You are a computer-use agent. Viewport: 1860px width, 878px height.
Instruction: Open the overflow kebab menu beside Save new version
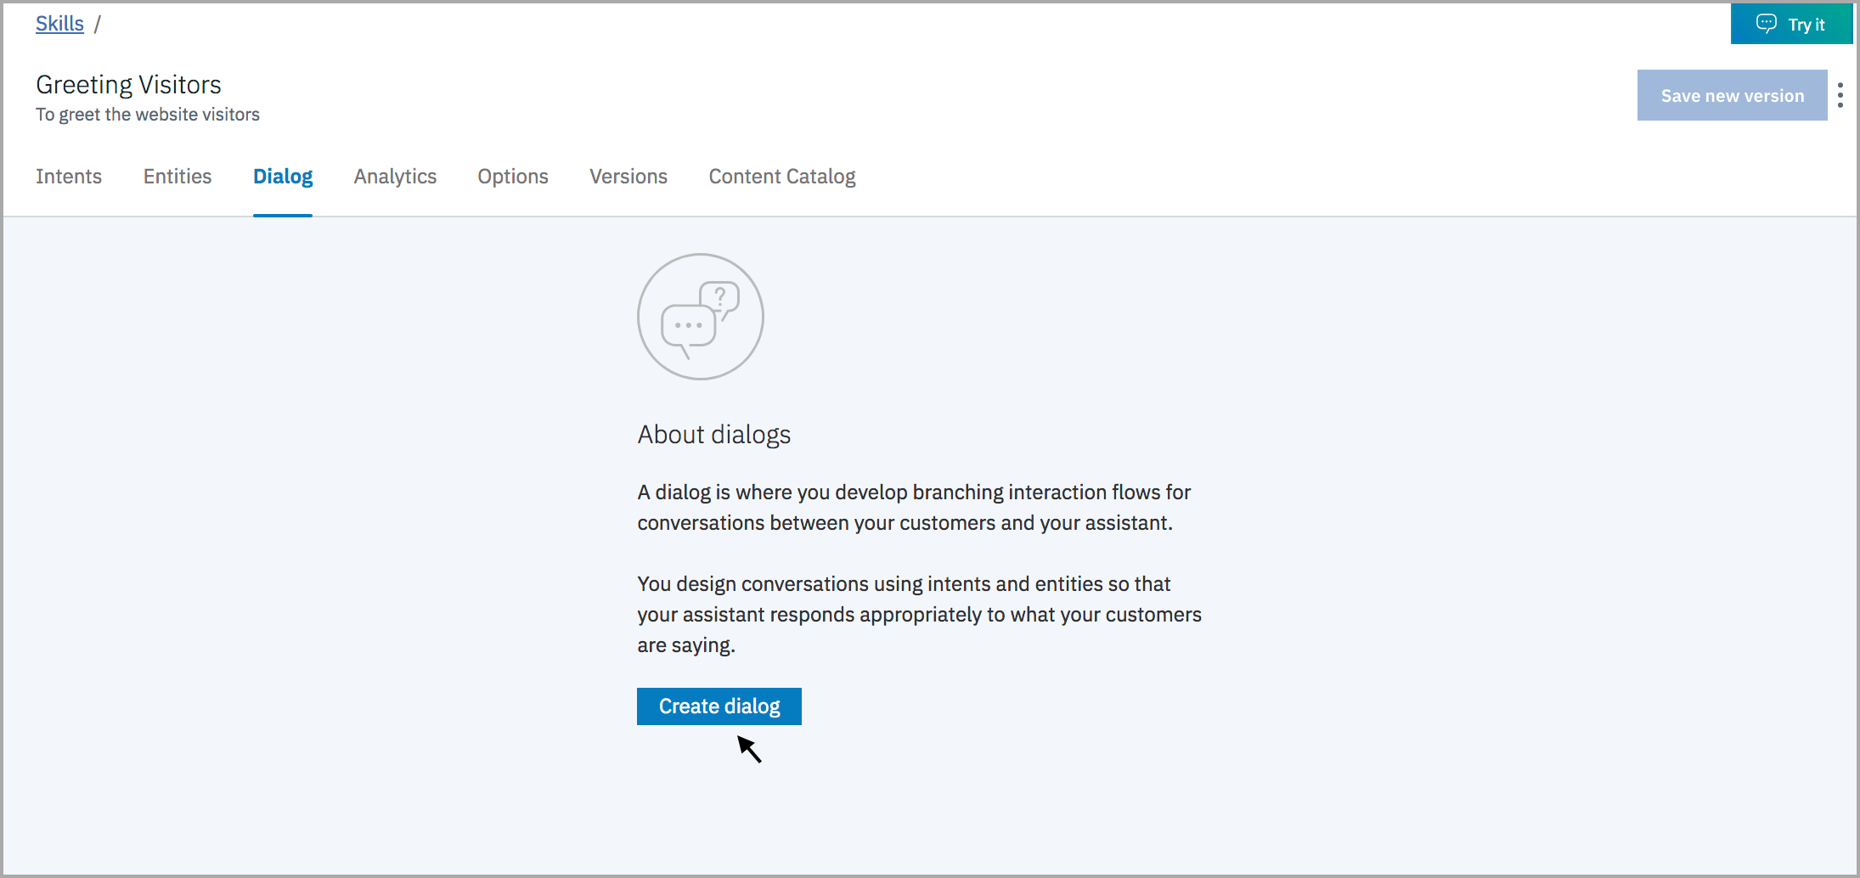tap(1841, 95)
